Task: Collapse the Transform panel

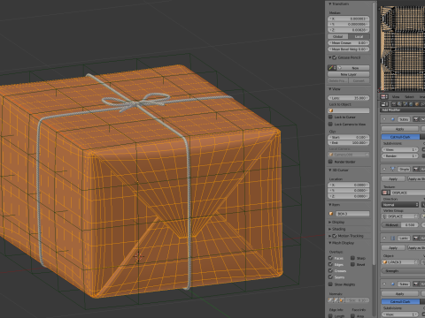Action: 330,4
